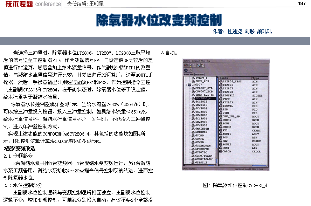Open the View menu
Screen dimensions: 311x206
point(203,61)
